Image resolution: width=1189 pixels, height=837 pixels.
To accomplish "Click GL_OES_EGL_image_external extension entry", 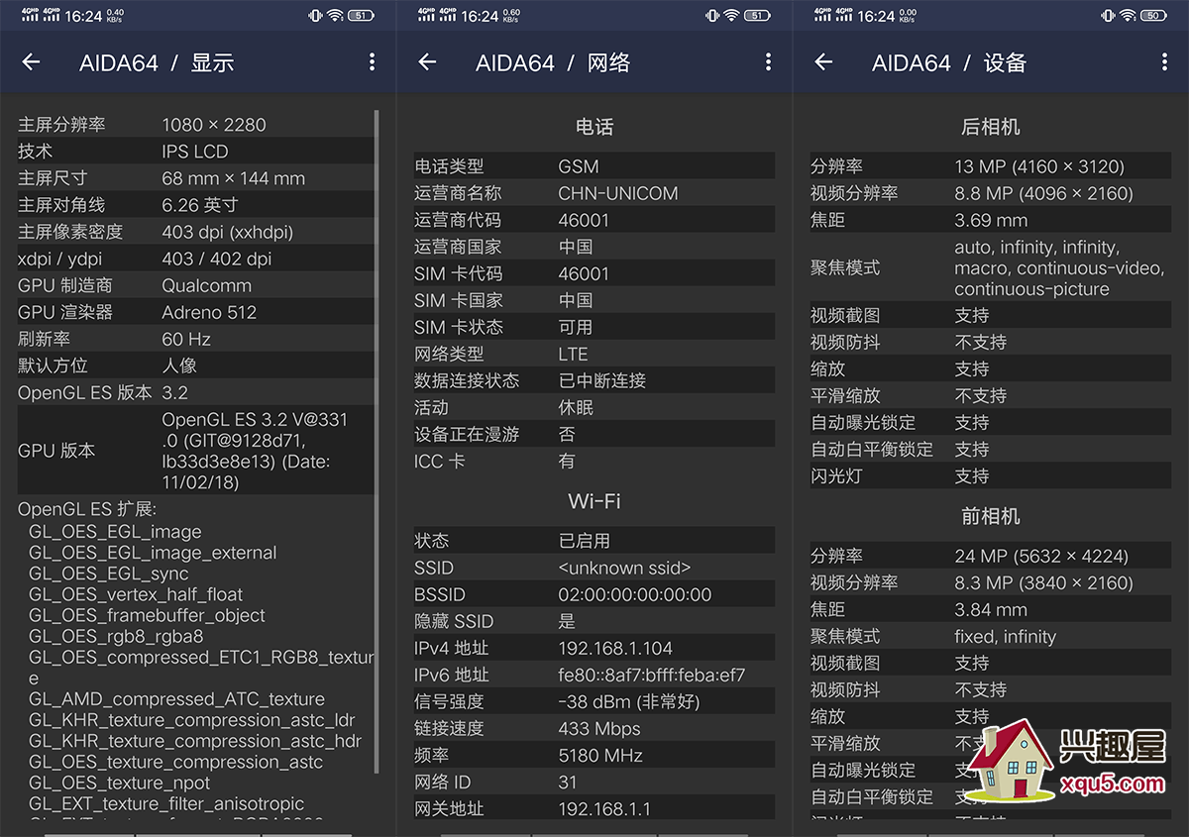I will 153,553.
